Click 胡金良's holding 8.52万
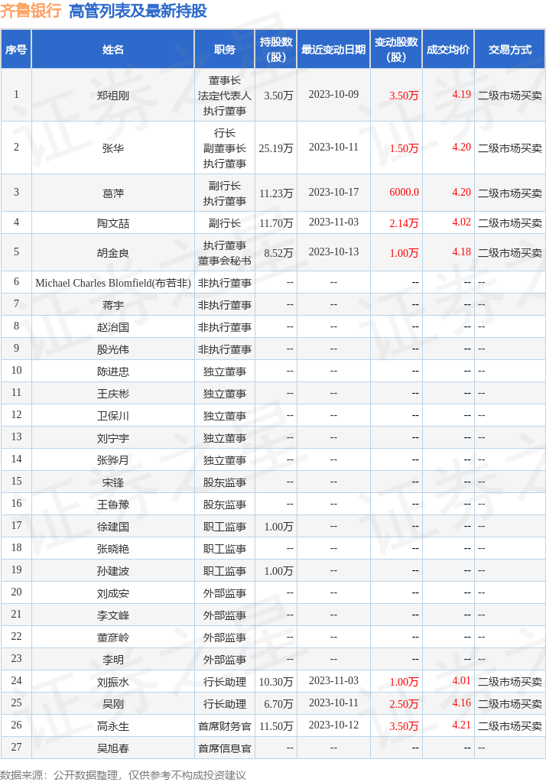Viewport: 546px width, 782px height. pos(278,253)
